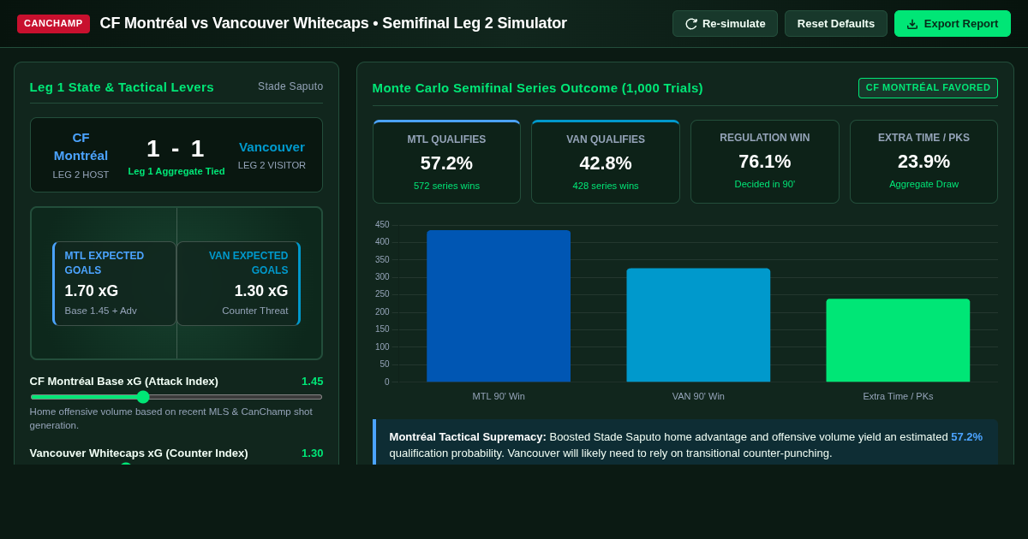Image resolution: width=1028 pixels, height=539 pixels.
Task: Click the CF MONTRÉAL FAVORED badge
Action: point(928,88)
